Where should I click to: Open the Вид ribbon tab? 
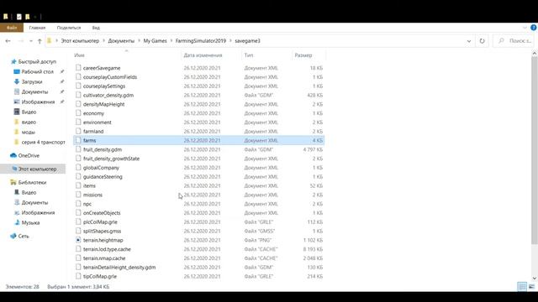click(96, 28)
